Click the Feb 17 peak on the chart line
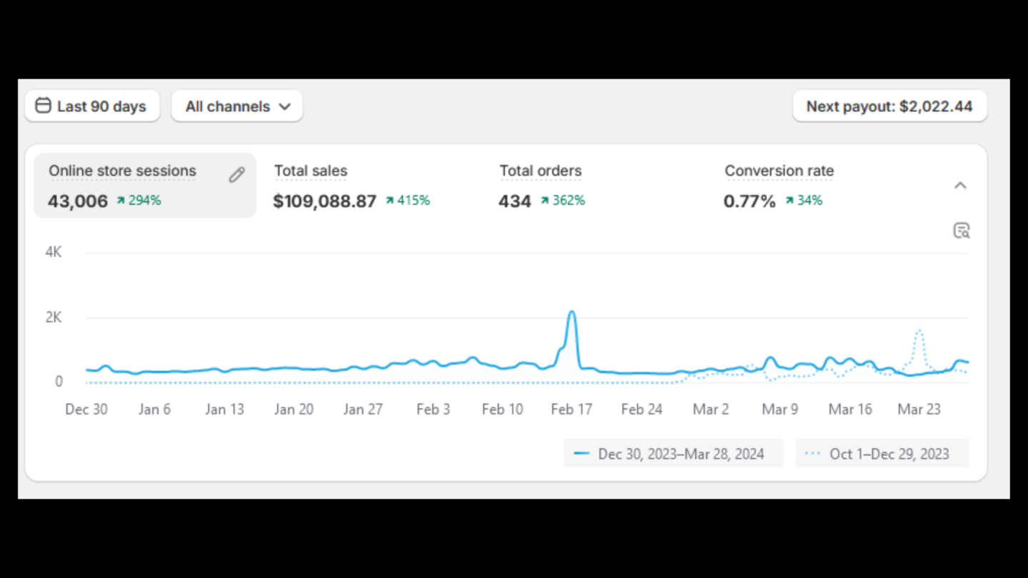Screen dimensions: 1028x578 pos(572,313)
